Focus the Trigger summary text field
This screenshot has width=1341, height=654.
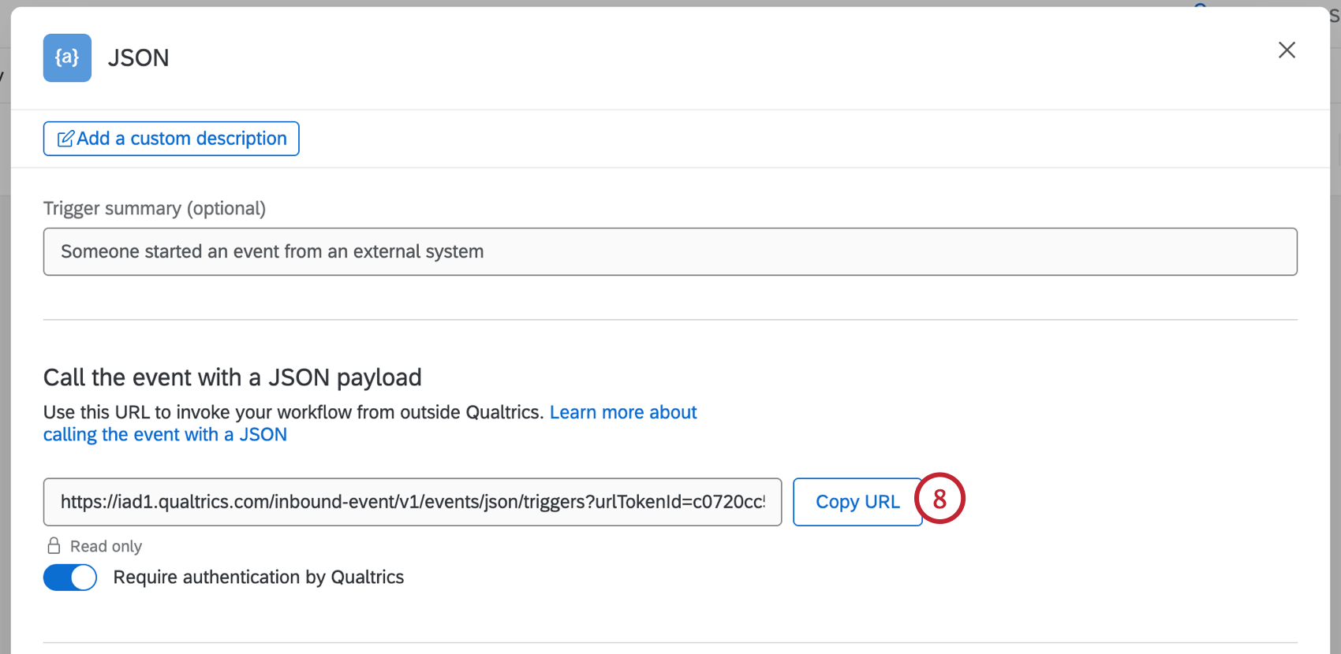pos(670,251)
